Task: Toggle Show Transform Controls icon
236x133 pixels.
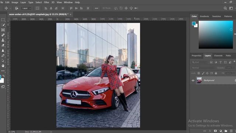Action: point(38,8)
